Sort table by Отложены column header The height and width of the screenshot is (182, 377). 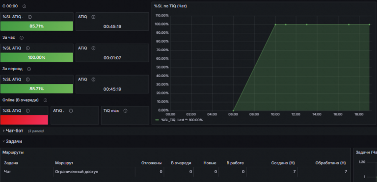coord(152,163)
